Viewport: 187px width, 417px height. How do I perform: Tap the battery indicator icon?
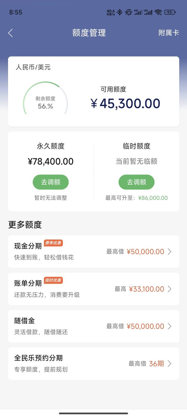click(170, 12)
